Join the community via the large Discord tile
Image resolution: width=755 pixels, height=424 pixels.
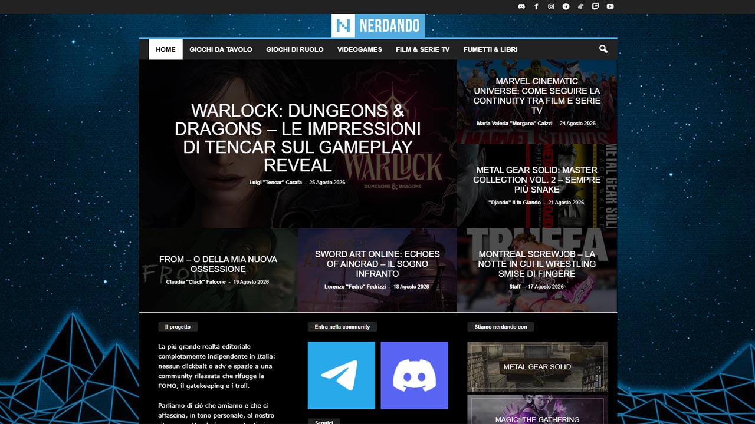tap(414, 375)
